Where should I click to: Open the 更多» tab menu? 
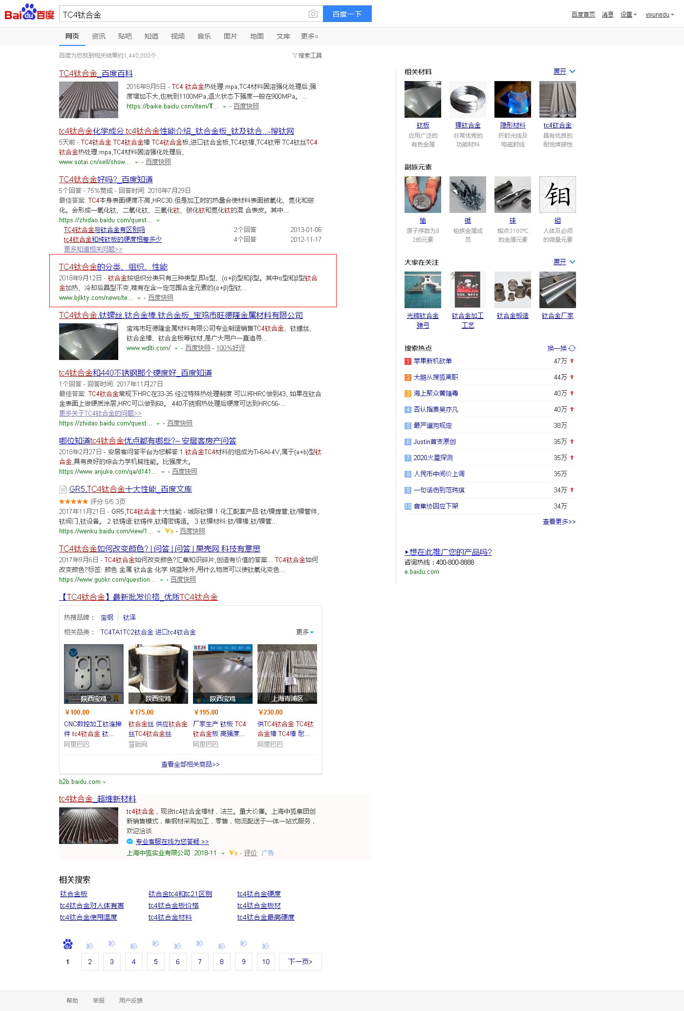click(x=310, y=36)
